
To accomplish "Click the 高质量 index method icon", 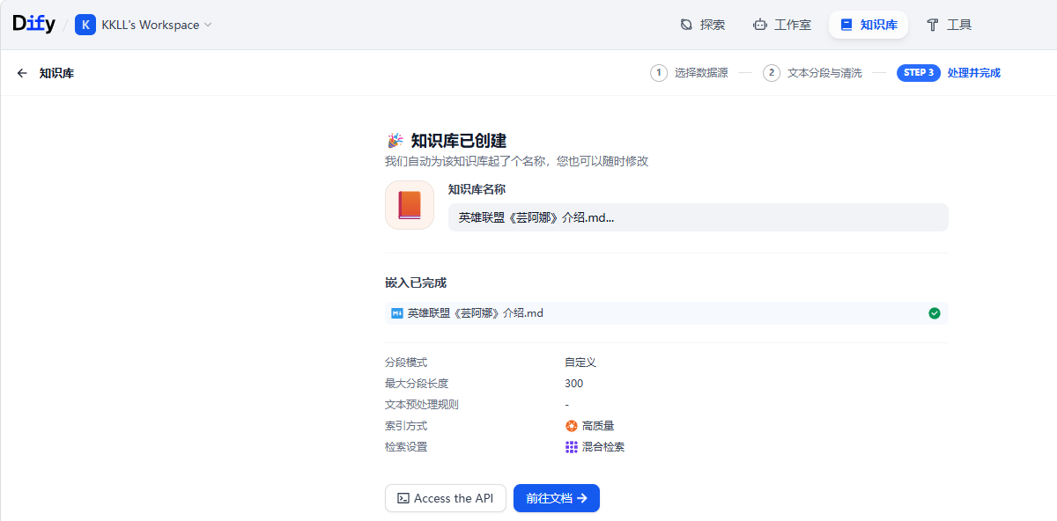I will 572,426.
